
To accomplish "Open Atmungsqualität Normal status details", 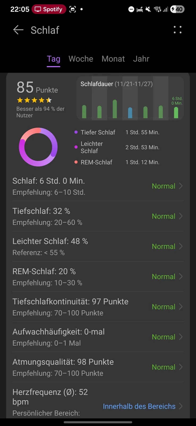I will 164,367.
